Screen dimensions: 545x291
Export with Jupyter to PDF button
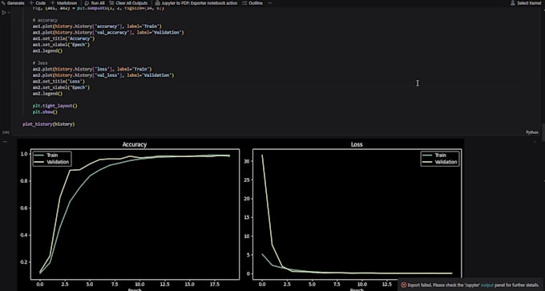click(x=196, y=2)
